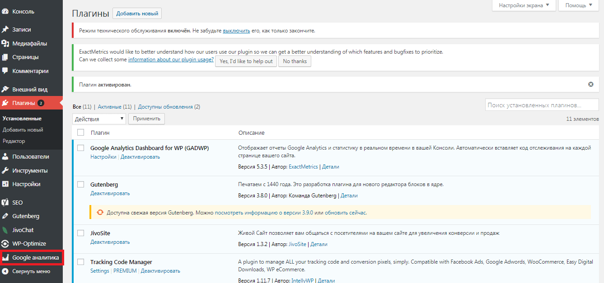Filter by Доступны обновления tab link
604x283 pixels.
(165, 107)
